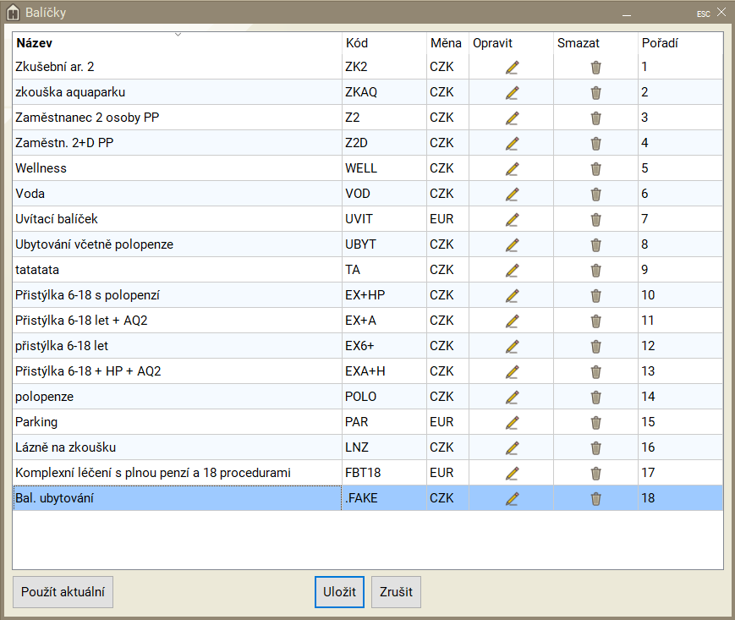The width and height of the screenshot is (735, 620).
Task: Delete the Parking package via trash icon
Action: coord(595,422)
